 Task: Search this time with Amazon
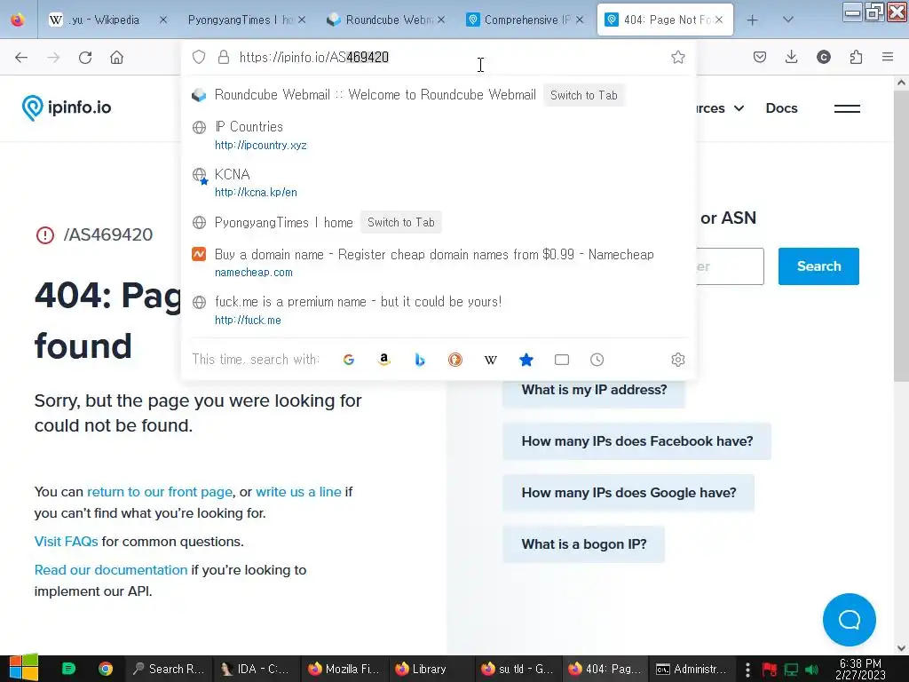coord(383,360)
